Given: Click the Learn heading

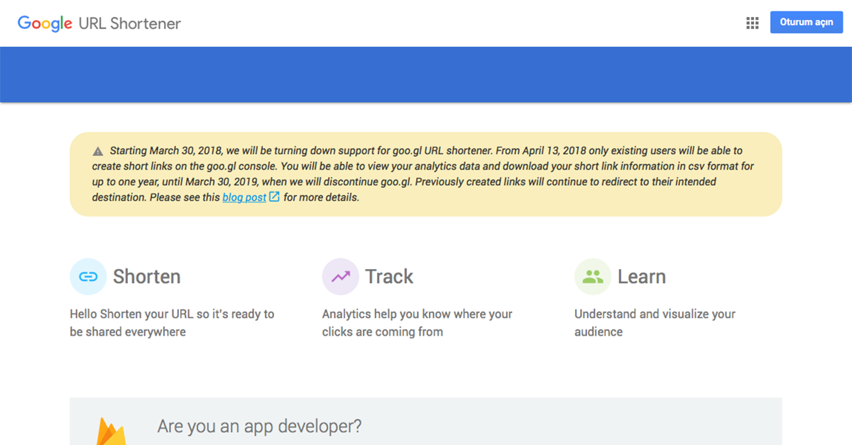Looking at the screenshot, I should coord(642,277).
